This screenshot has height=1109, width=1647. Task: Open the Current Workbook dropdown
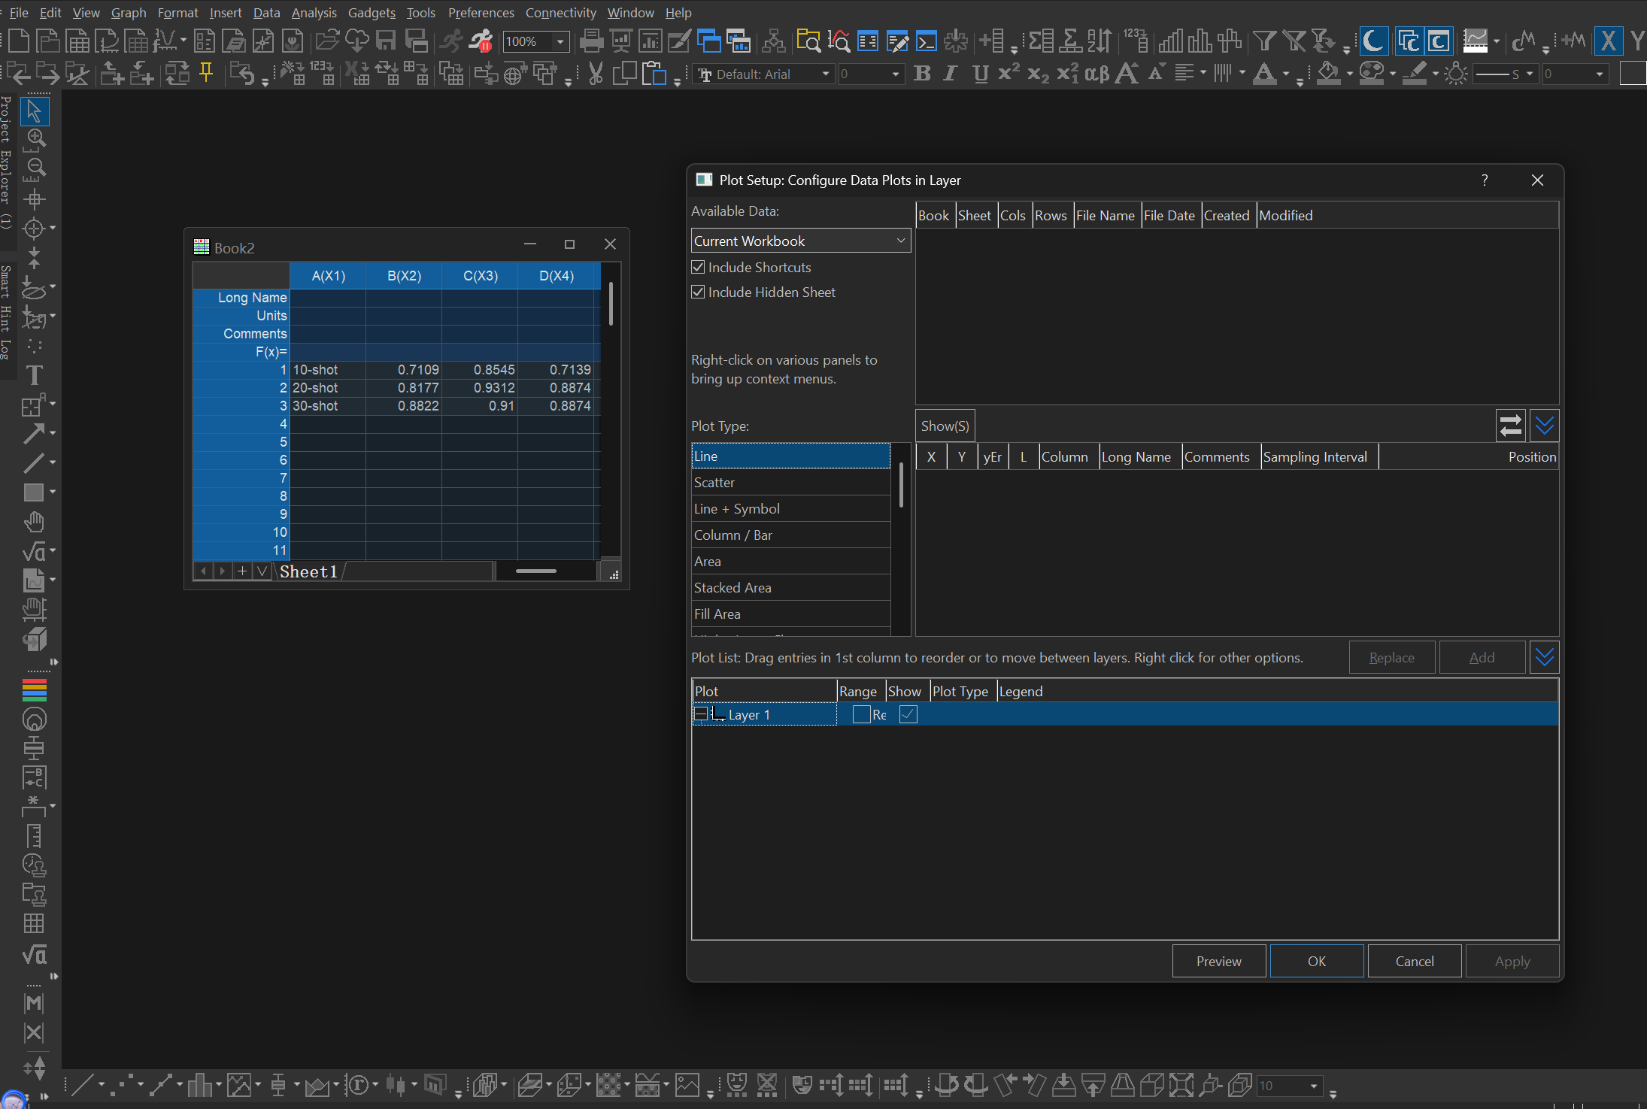click(x=800, y=241)
